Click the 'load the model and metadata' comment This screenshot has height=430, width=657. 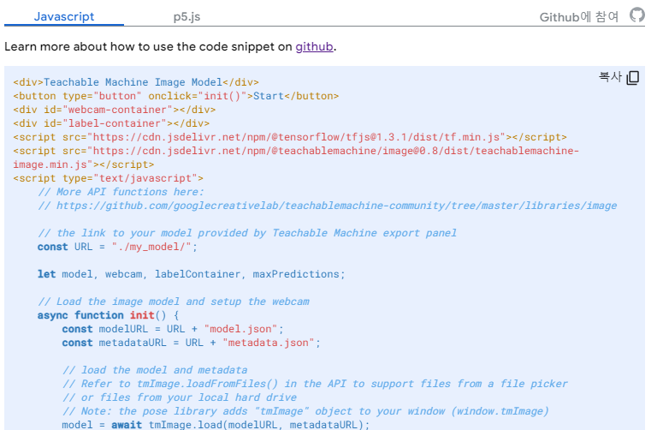[155, 370]
